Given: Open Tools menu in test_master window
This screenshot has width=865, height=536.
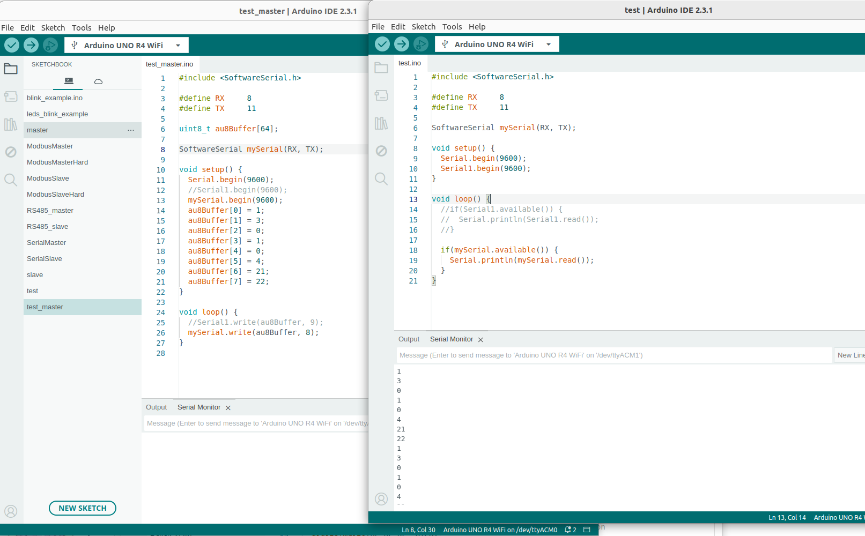Looking at the screenshot, I should (x=82, y=28).
